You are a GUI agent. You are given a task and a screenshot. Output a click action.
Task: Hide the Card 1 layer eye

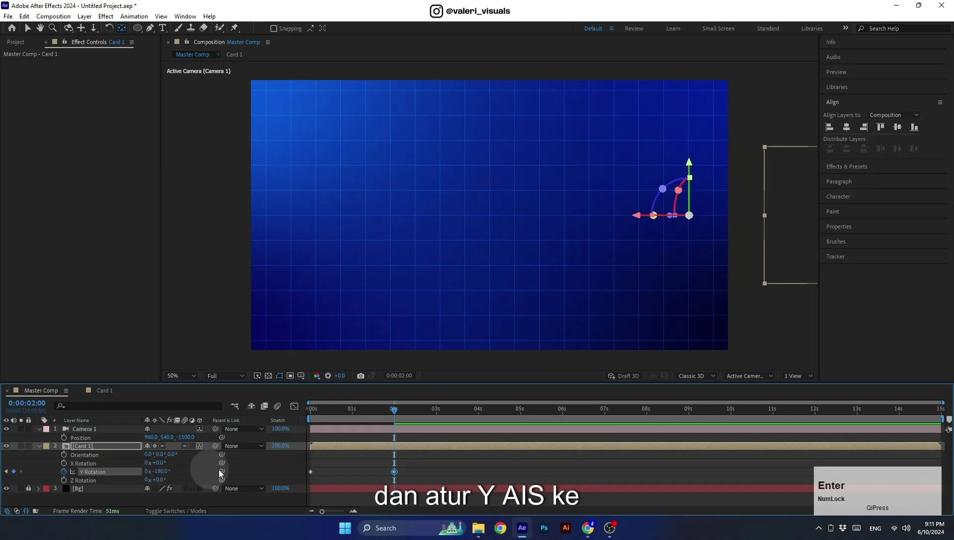click(x=6, y=446)
